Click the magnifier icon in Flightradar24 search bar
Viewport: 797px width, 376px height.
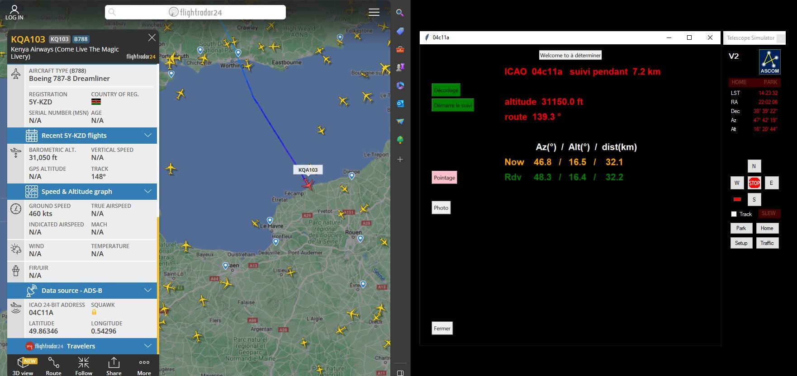click(112, 12)
